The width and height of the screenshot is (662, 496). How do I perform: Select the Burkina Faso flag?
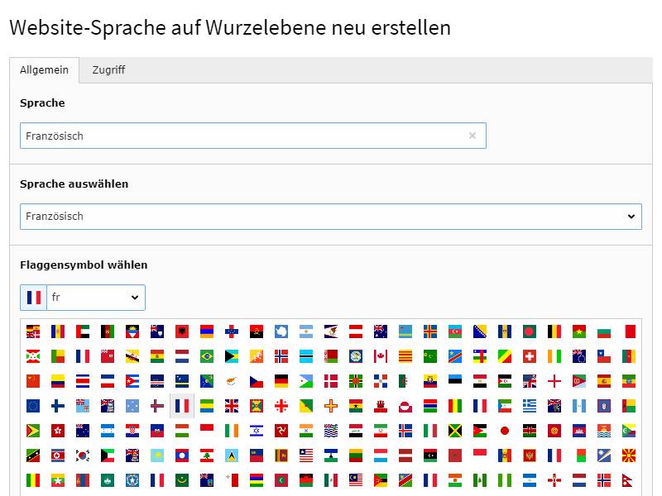[x=579, y=331]
